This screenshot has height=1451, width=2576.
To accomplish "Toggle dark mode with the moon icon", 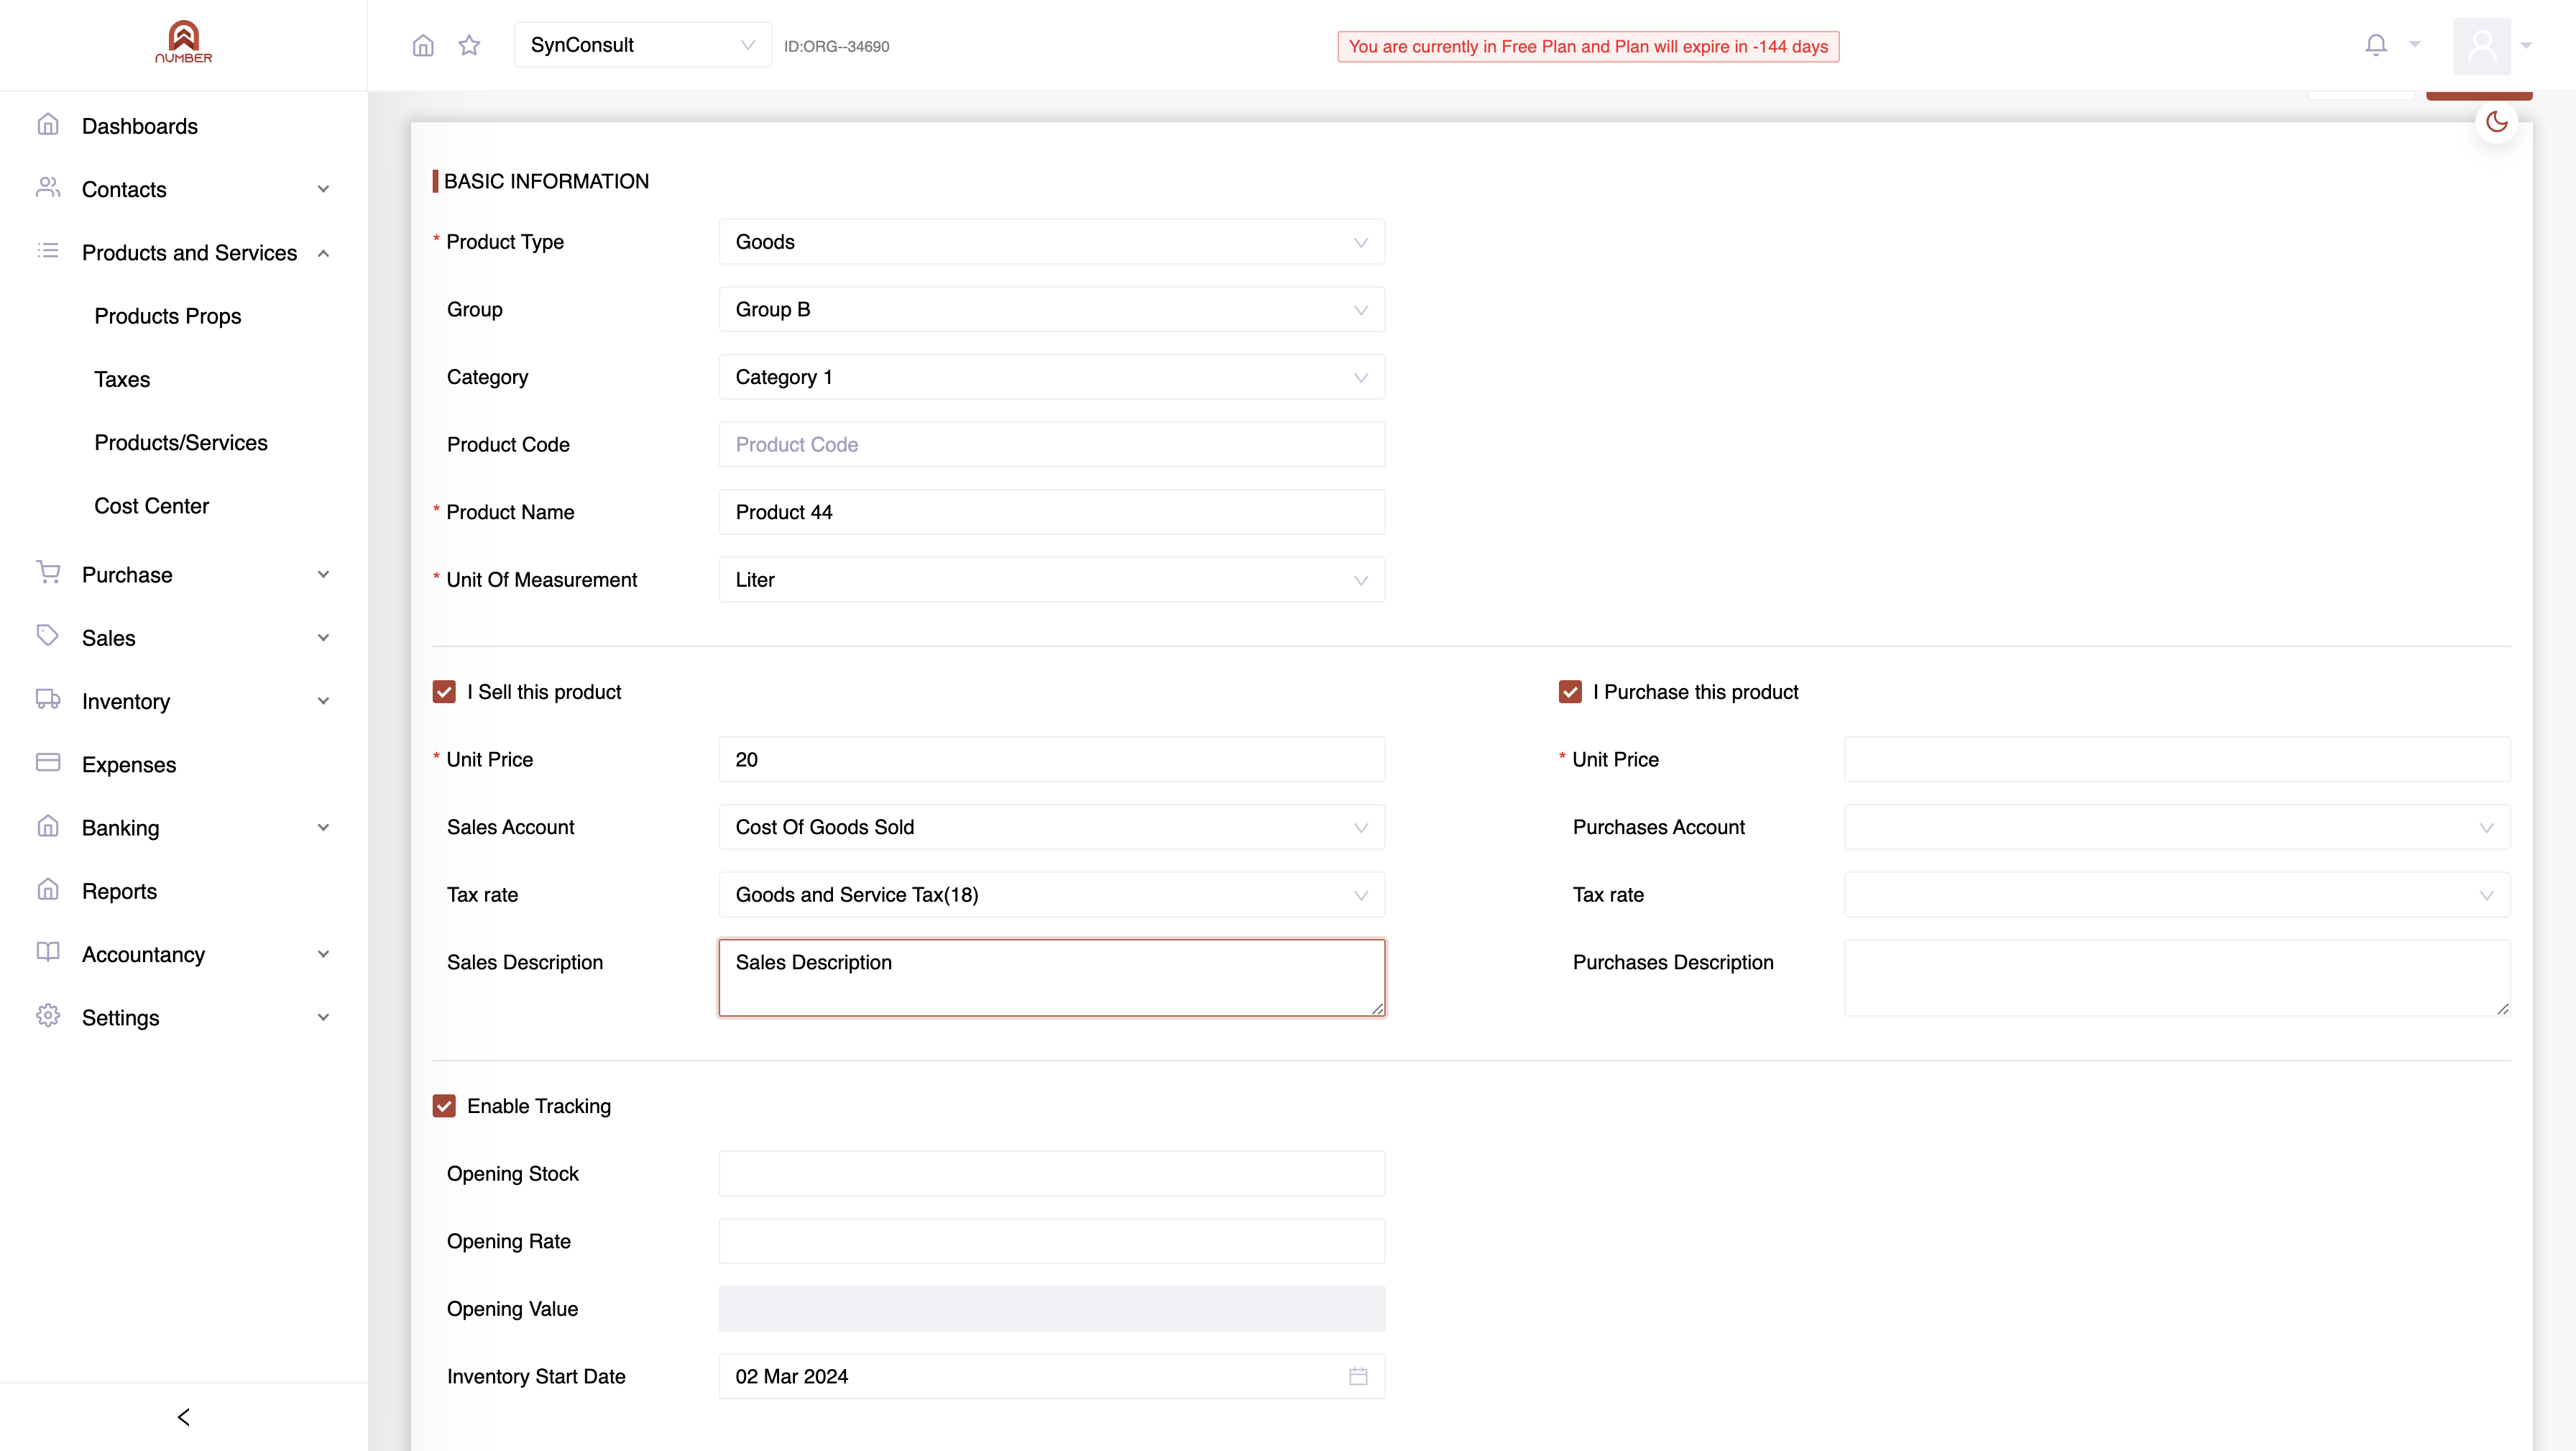I will 2497,122.
